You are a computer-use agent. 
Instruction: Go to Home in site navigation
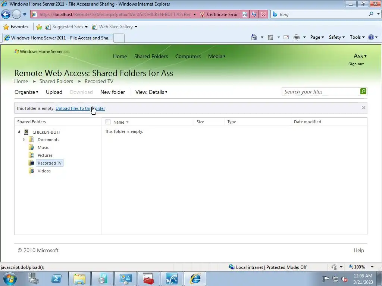pyautogui.click(x=120, y=56)
